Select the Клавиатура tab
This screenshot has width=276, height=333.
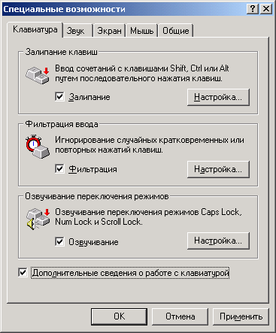click(35, 29)
